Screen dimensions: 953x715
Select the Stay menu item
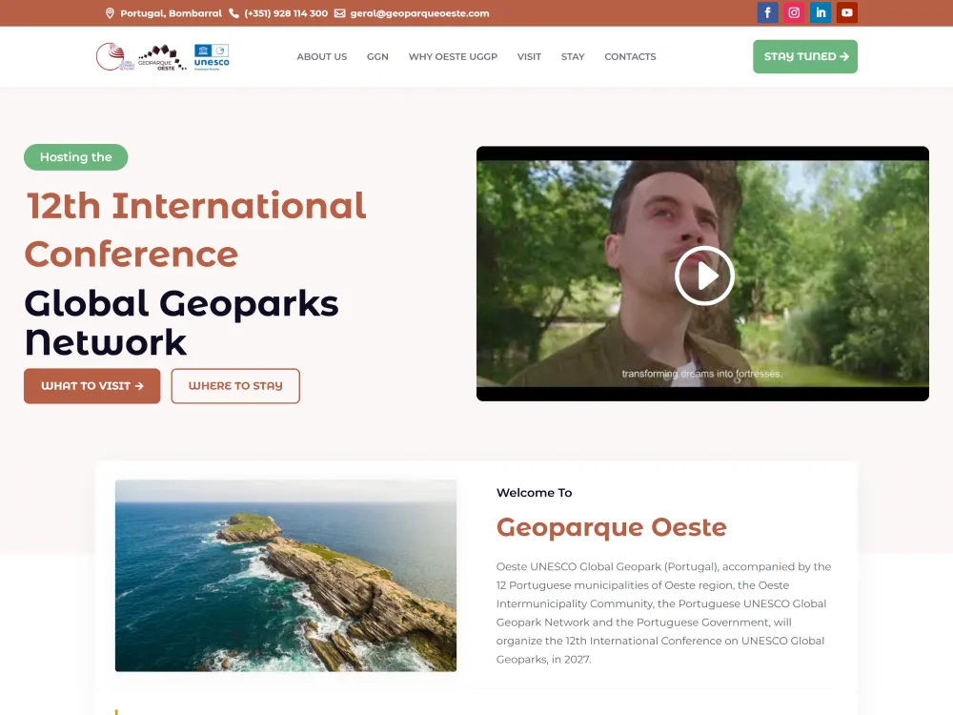pyautogui.click(x=573, y=57)
